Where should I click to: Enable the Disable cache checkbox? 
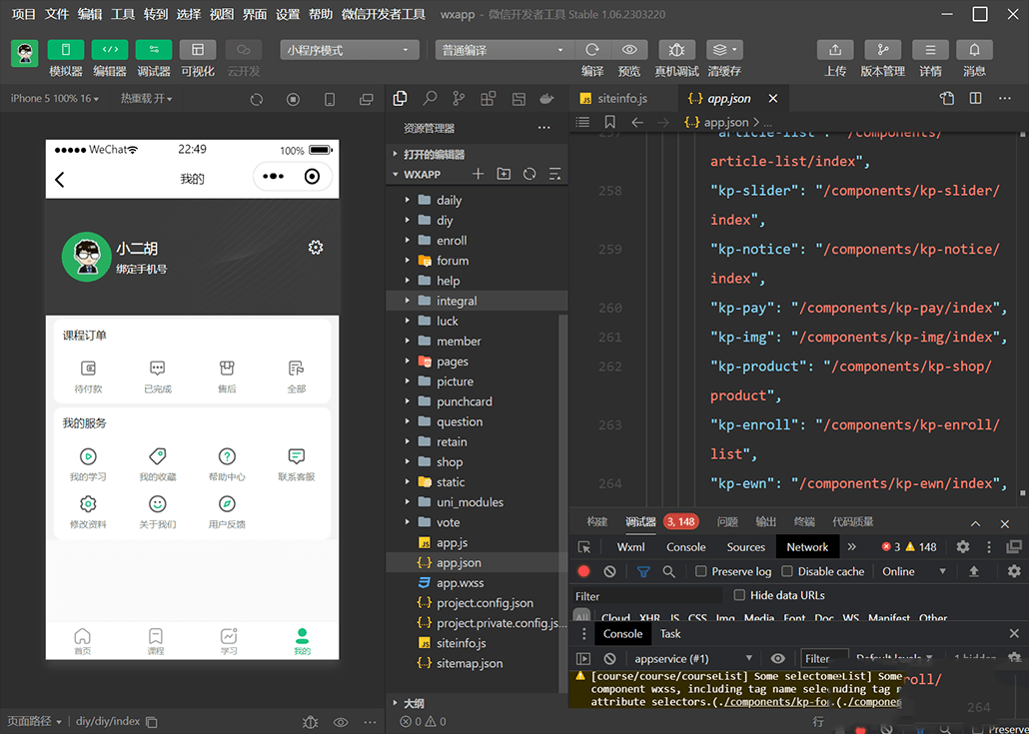(x=787, y=571)
